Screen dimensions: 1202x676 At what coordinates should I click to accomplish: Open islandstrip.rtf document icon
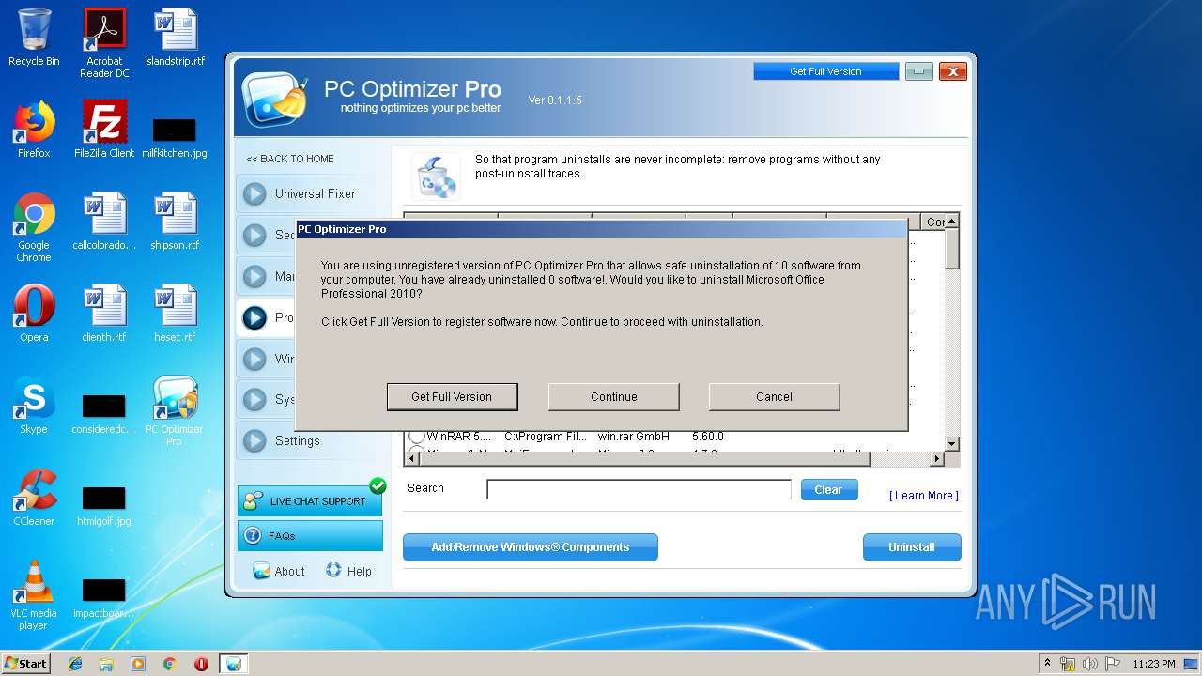175,38
